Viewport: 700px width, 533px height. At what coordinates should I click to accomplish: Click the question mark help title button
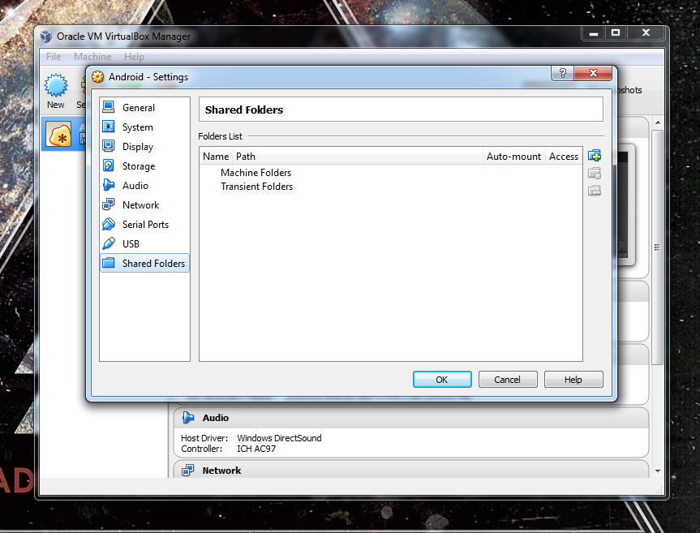pyautogui.click(x=562, y=73)
